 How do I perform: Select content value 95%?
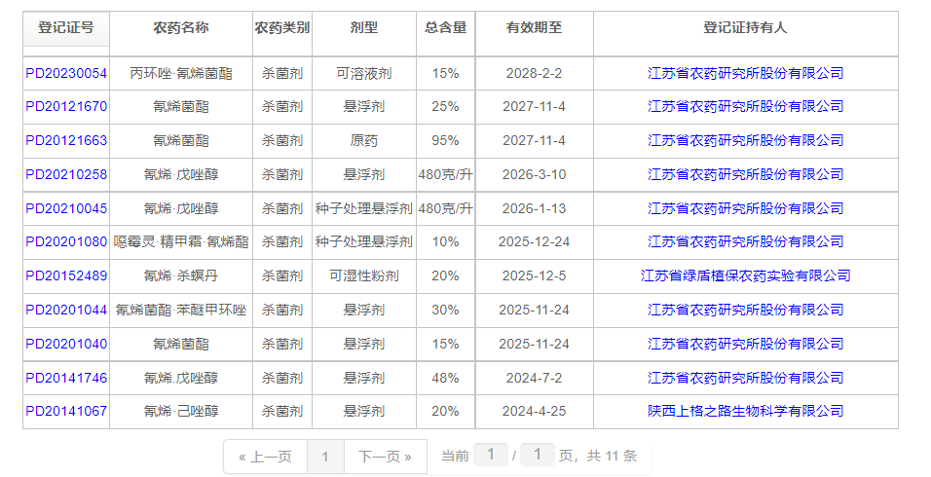[x=445, y=140]
